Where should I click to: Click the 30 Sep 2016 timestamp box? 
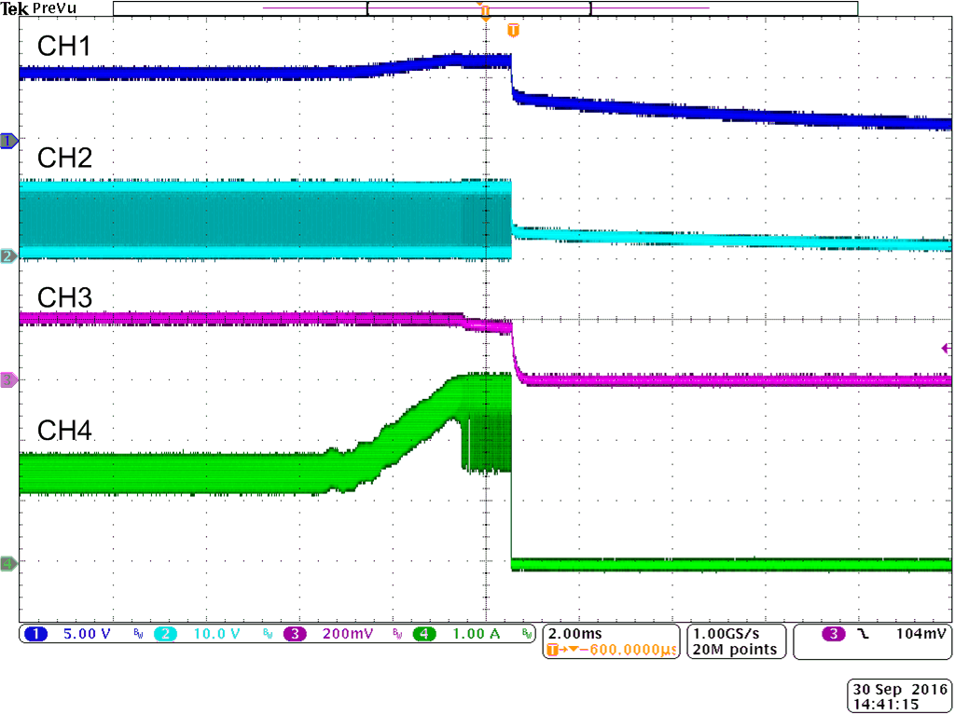899,694
